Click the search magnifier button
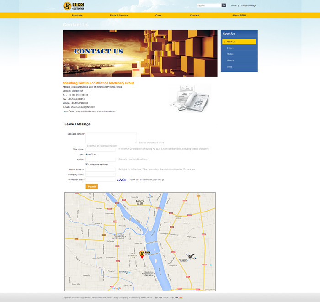 point(224,5)
